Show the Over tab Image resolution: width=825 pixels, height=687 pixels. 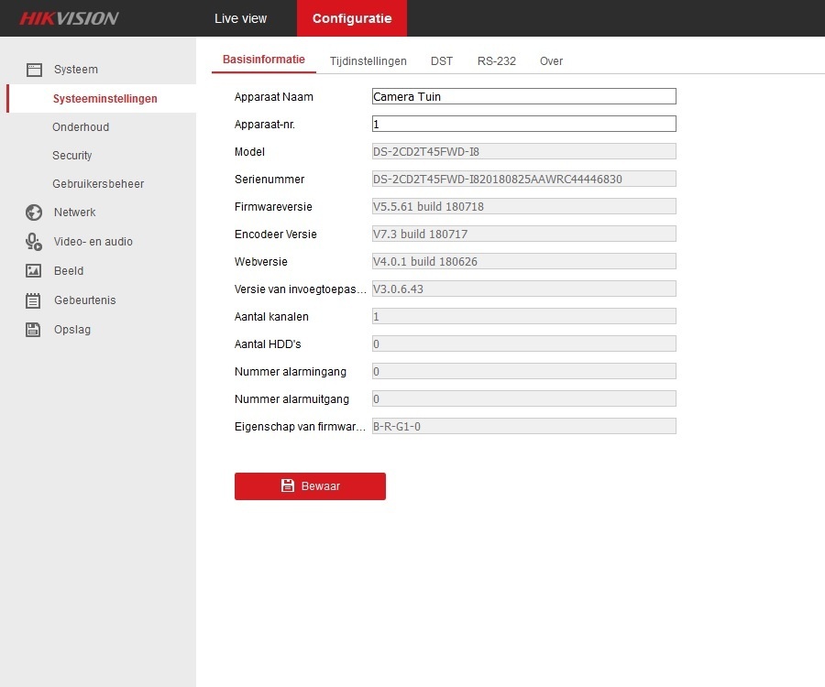552,61
